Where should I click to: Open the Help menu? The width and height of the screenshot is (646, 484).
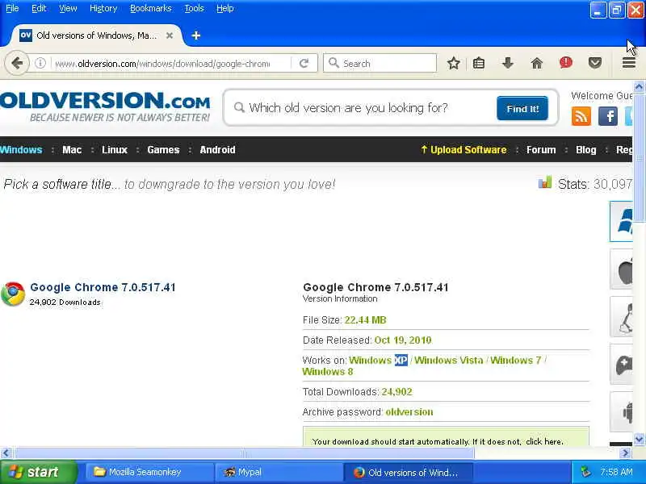tap(225, 8)
